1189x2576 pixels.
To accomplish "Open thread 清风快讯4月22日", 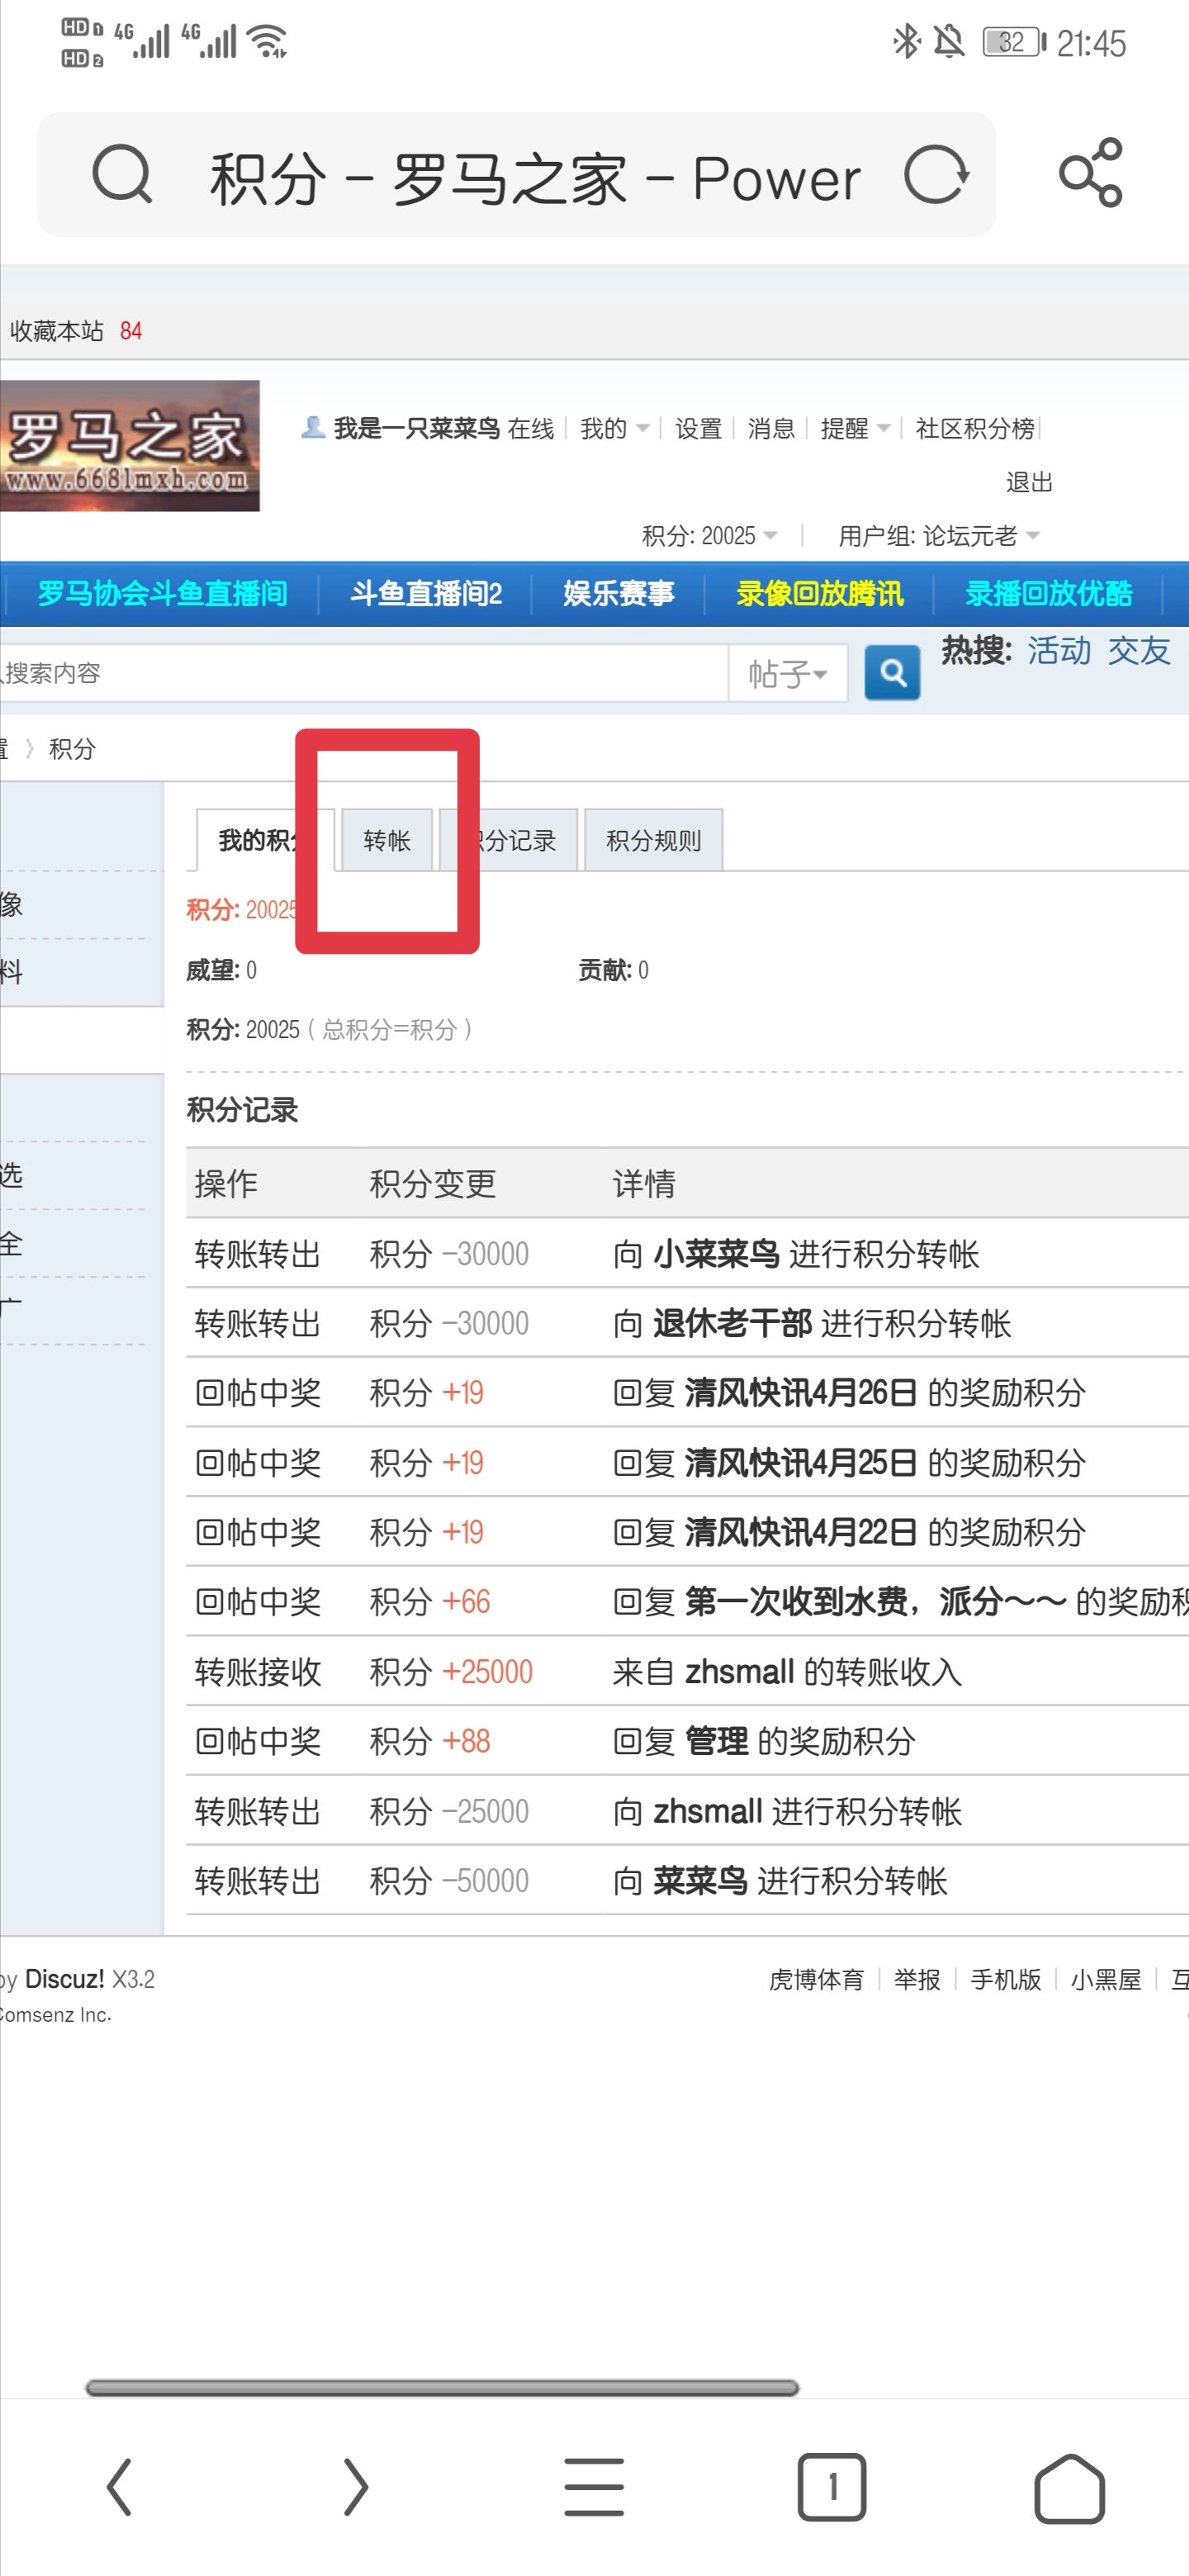I will coord(800,1532).
